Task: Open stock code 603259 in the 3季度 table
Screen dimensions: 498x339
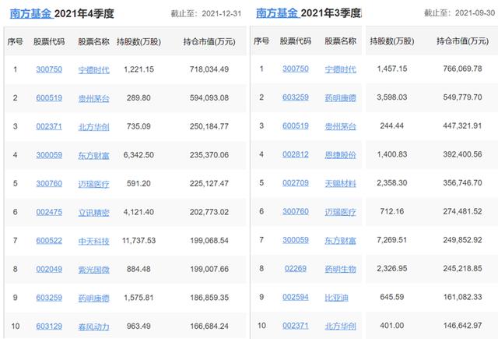Action: coord(296,97)
